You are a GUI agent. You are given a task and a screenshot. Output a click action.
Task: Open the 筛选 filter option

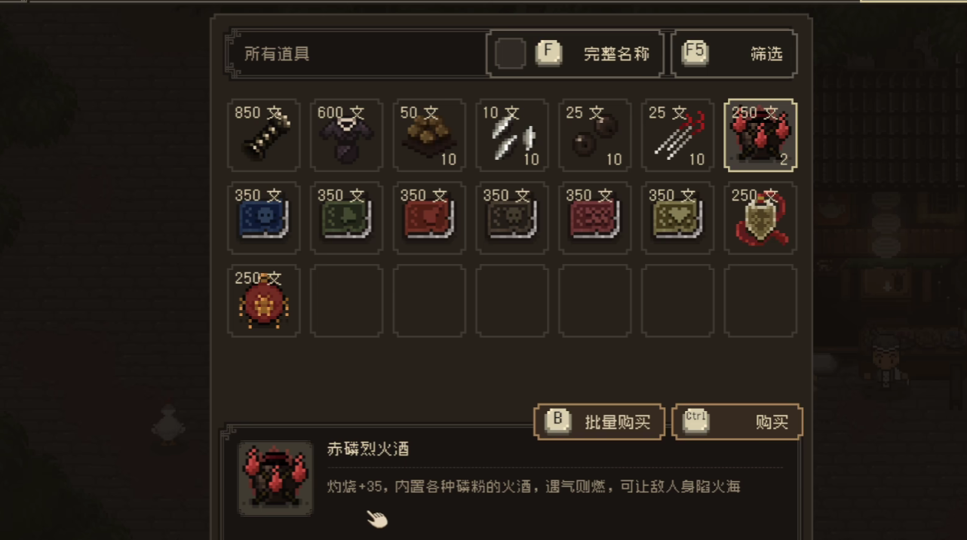point(734,54)
